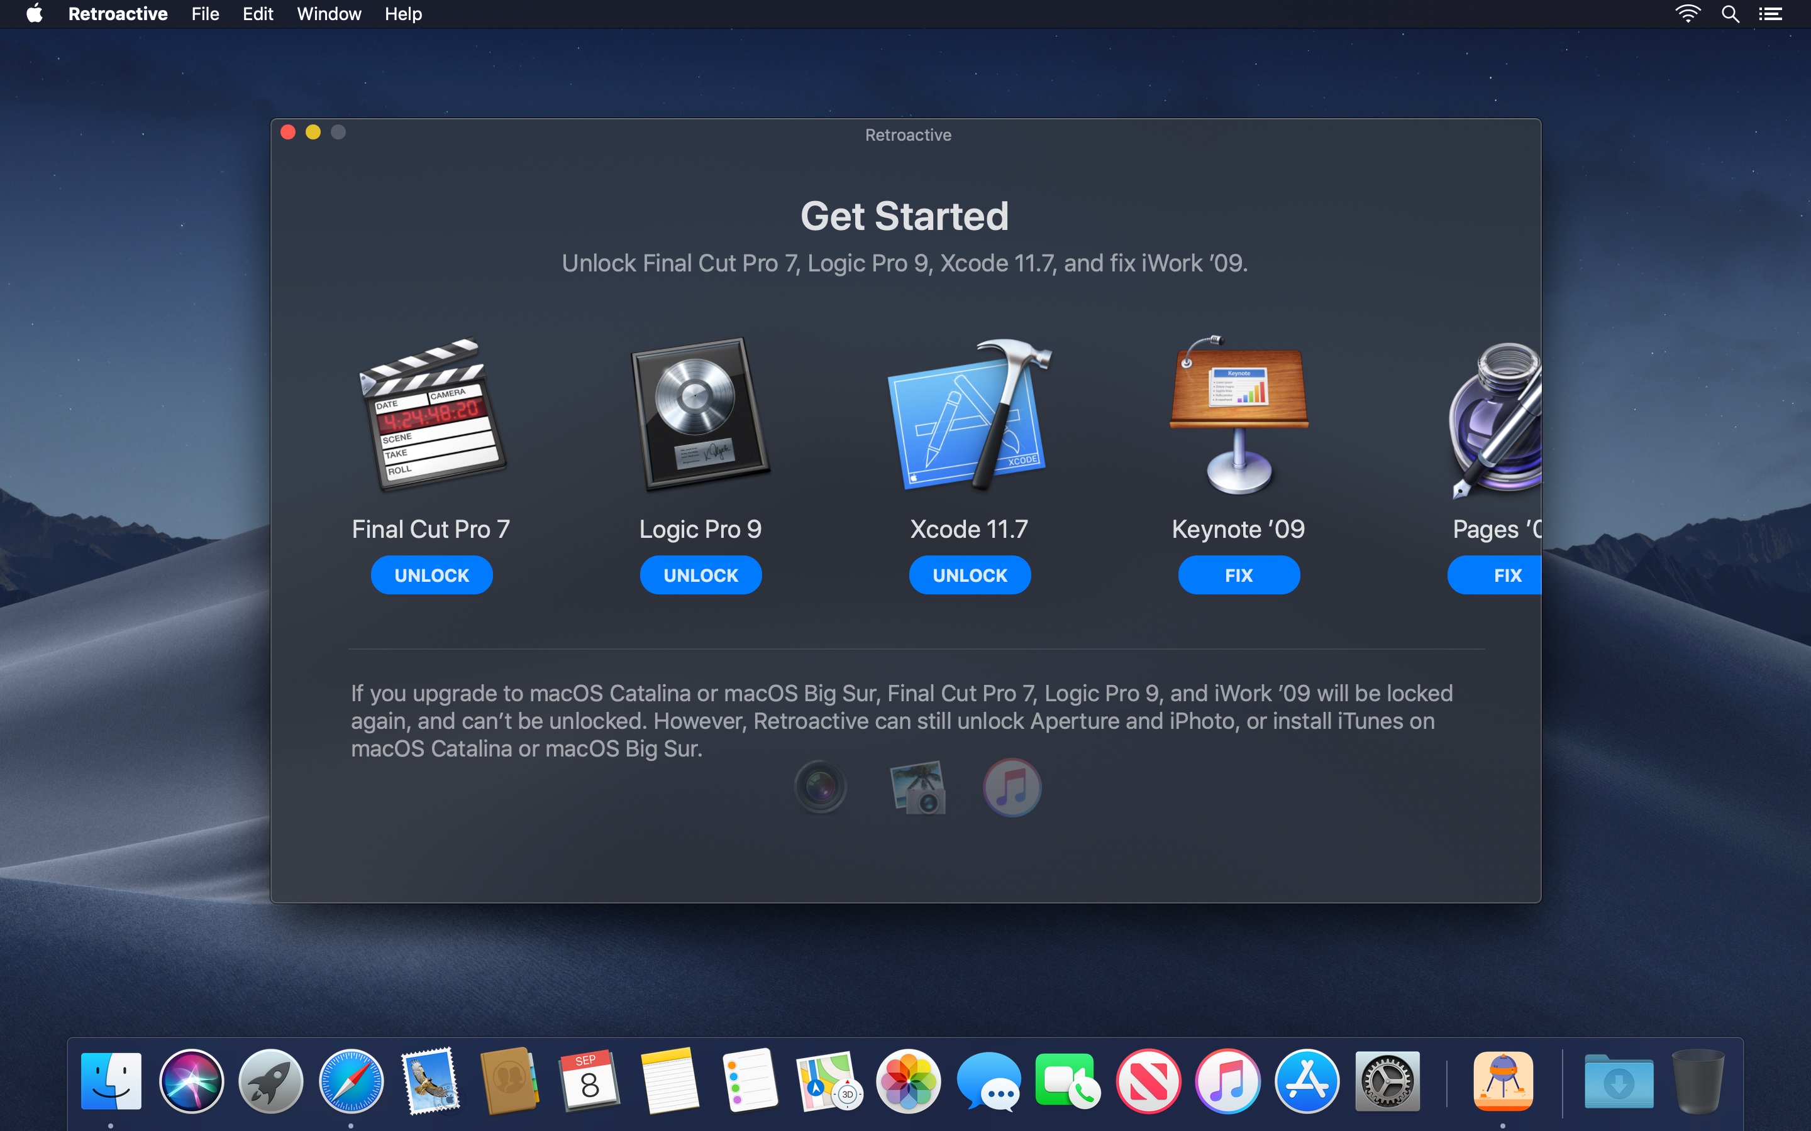1811x1131 pixels.
Task: Click the dimmed iTunes music note icon
Action: (1012, 787)
